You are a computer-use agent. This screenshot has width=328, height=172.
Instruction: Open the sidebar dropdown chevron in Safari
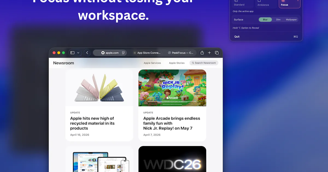coord(78,53)
